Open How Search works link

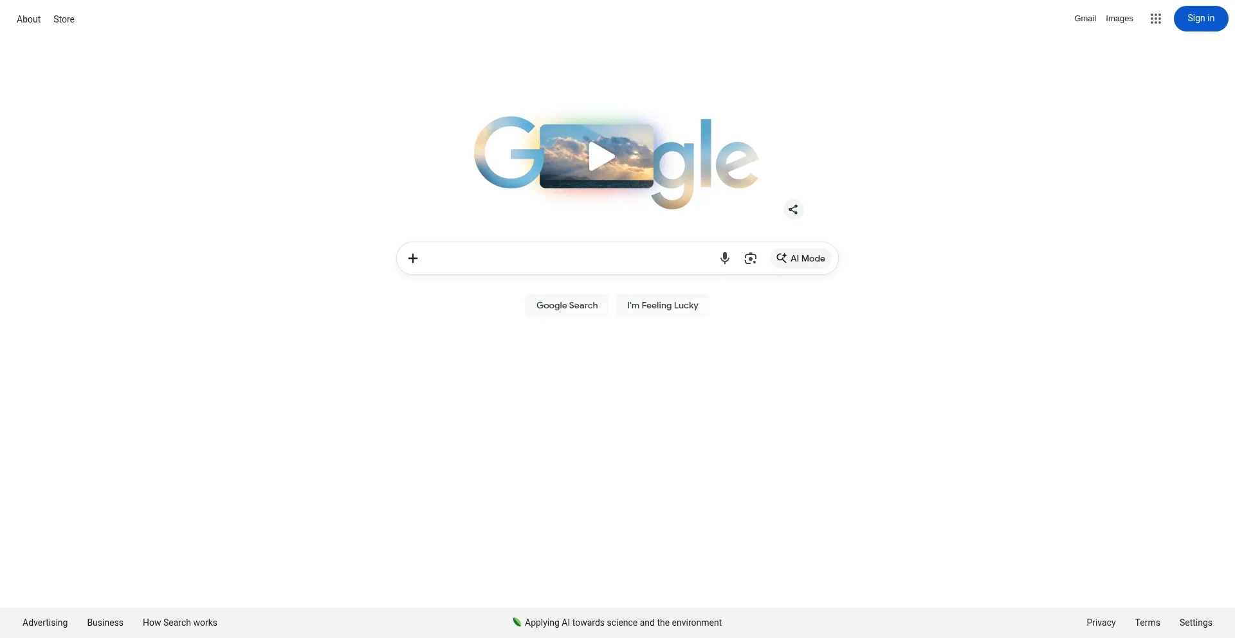[x=179, y=623]
